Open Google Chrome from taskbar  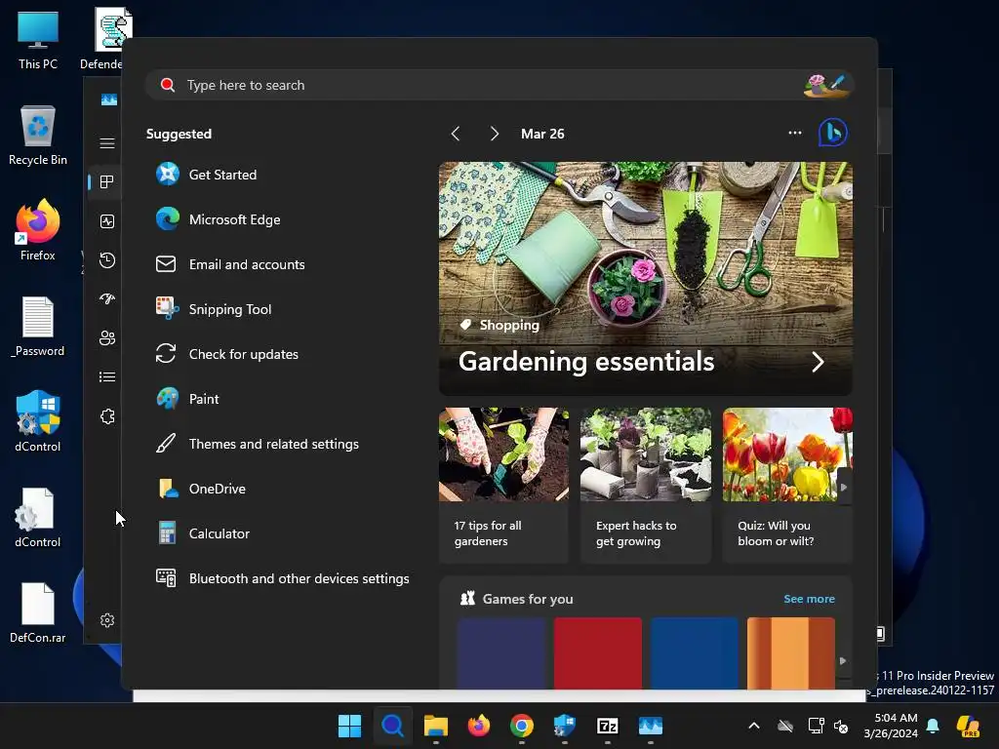click(522, 726)
